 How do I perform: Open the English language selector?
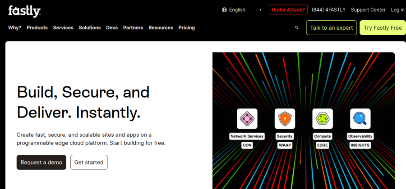point(242,10)
